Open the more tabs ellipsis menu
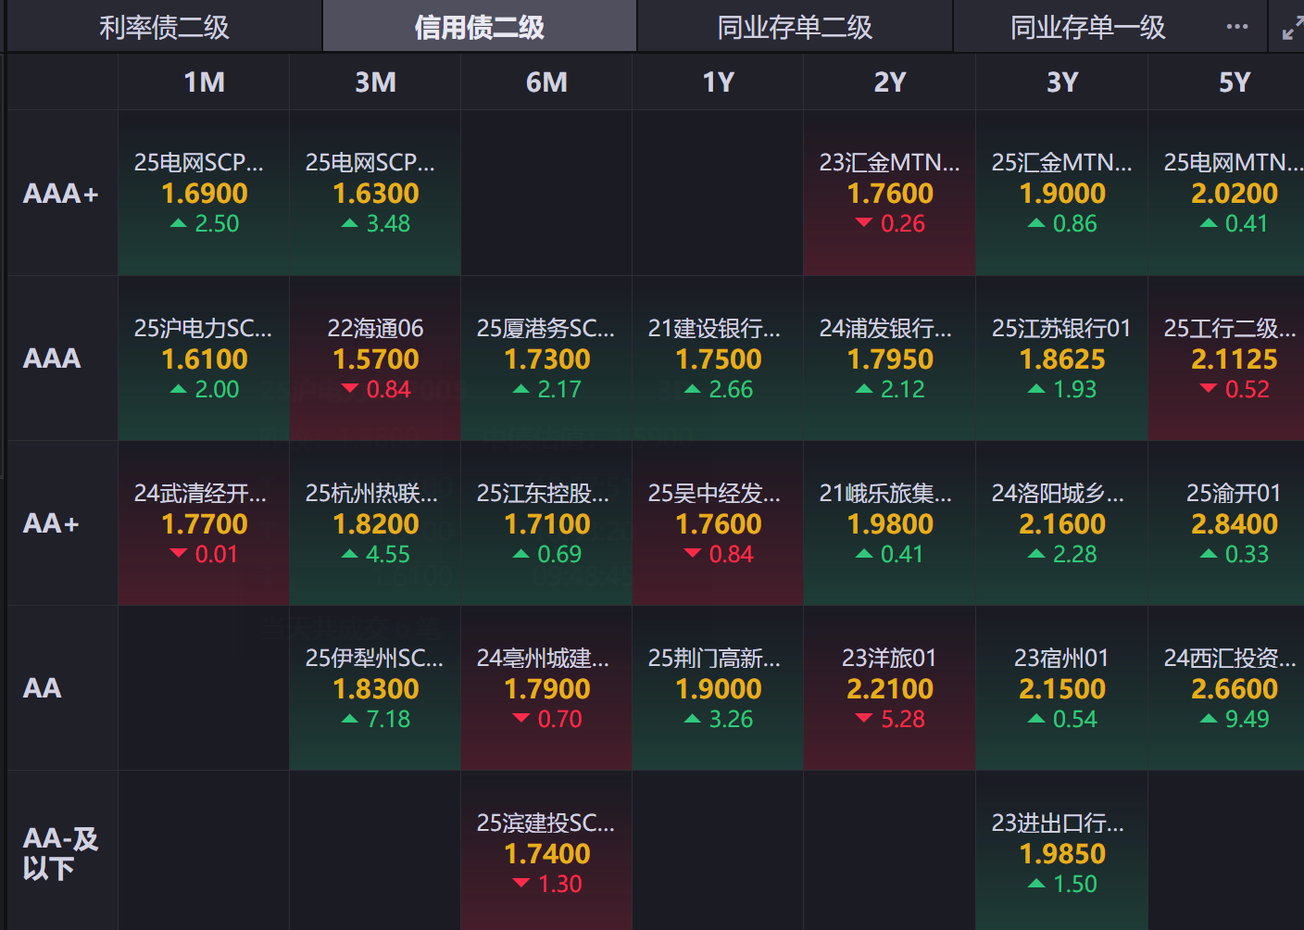This screenshot has height=930, width=1304. 1236,27
